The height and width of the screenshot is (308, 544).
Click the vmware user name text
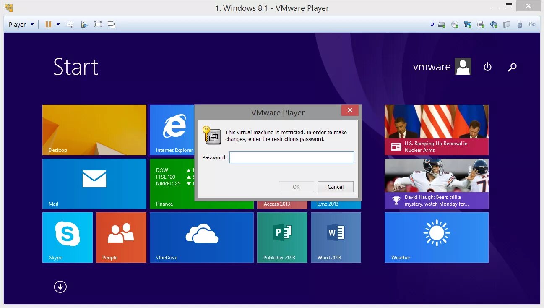(432, 67)
